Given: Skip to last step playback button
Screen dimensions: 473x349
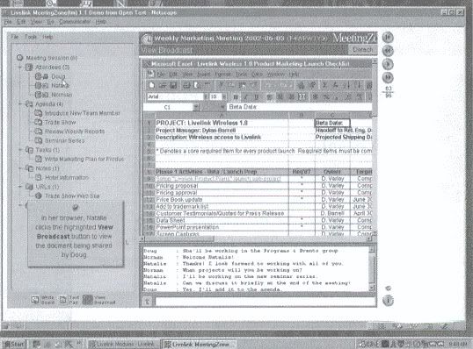Looking at the screenshot, I should pos(388,77).
